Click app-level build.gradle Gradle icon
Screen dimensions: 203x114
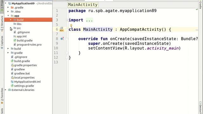(15, 41)
